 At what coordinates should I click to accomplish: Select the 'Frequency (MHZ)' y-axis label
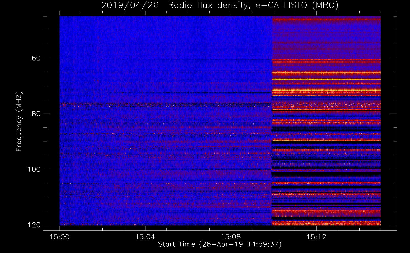(x=19, y=121)
